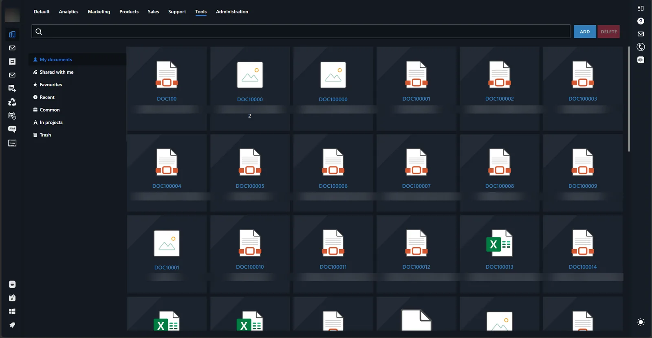The height and width of the screenshot is (338, 652).
Task: Select the DOC100 document thumbnail
Action: tap(167, 75)
